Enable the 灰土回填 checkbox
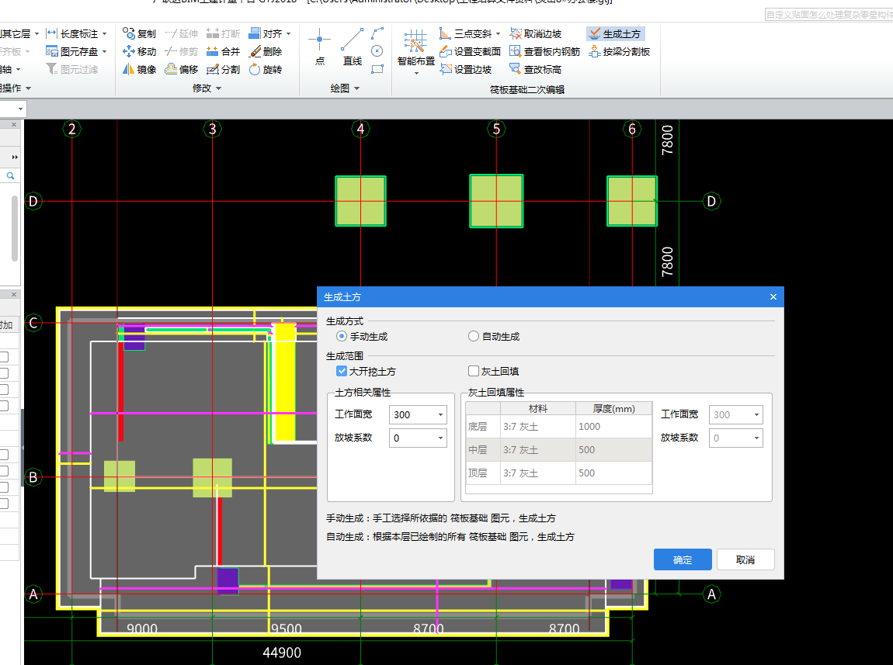893x665 pixels. tap(474, 372)
